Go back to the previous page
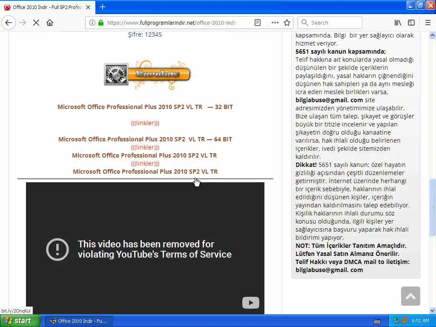The width and height of the screenshot is (436, 327). point(9,23)
